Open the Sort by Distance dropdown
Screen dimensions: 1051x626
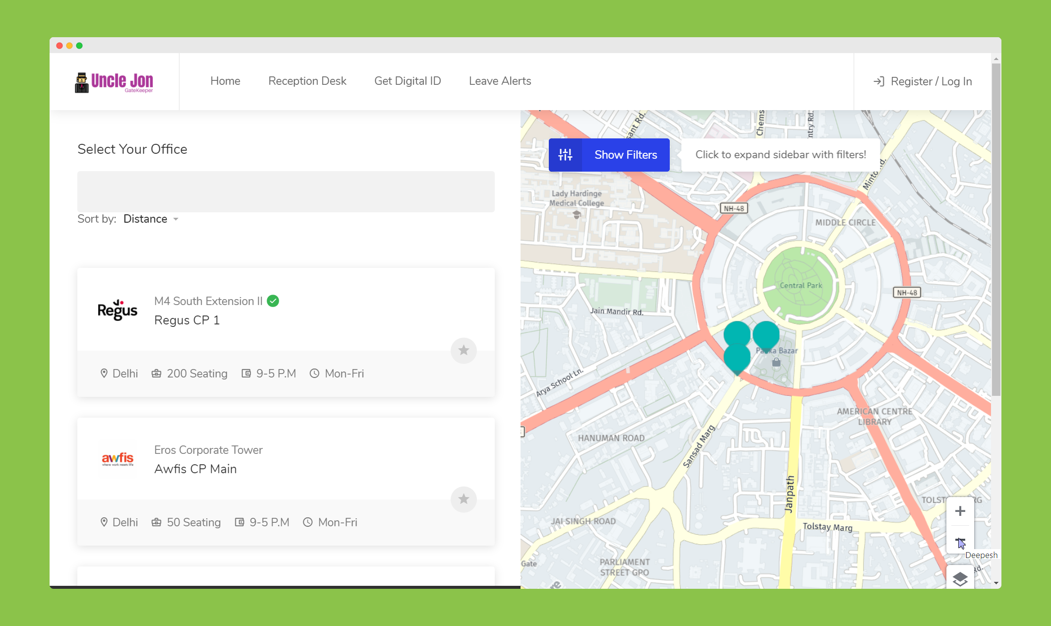coord(145,219)
